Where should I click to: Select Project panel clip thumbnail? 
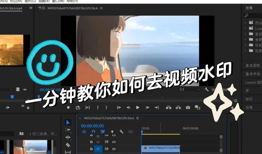pos(31,147)
